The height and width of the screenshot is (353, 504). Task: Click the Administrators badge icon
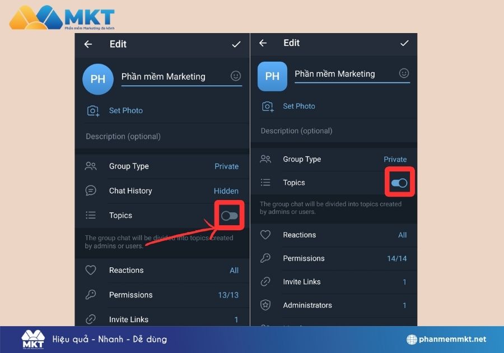pos(265,305)
